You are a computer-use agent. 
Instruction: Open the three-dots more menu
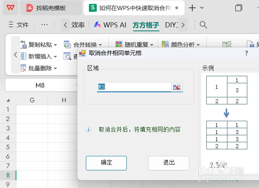point(44,25)
